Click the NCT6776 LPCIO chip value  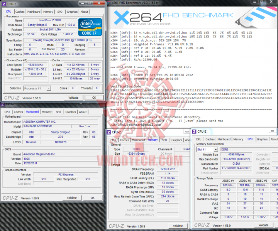[x=61, y=142]
